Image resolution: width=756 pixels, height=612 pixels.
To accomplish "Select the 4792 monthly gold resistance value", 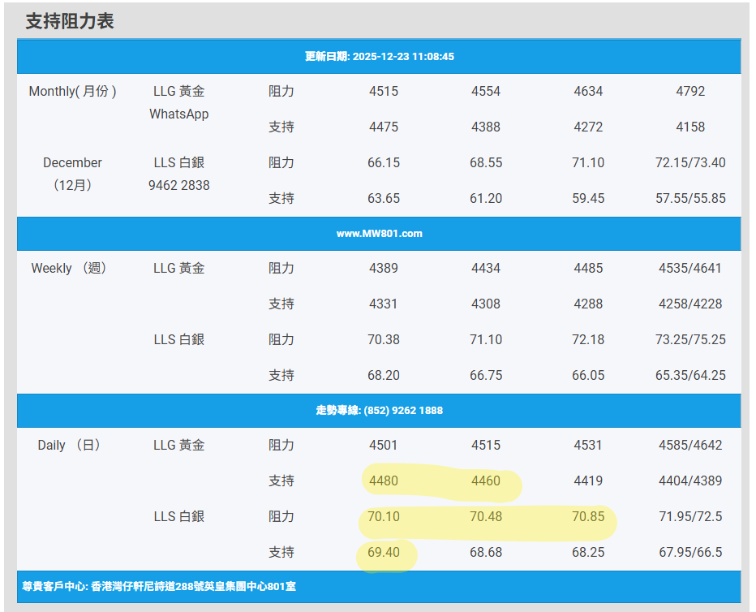I will click(x=690, y=92).
